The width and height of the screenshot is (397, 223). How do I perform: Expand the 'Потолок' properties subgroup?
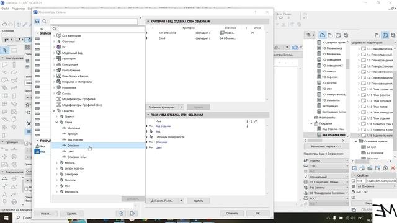pyautogui.click(x=56, y=180)
